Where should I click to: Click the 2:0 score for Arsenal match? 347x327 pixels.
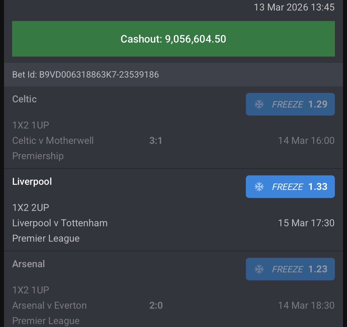[x=156, y=305]
